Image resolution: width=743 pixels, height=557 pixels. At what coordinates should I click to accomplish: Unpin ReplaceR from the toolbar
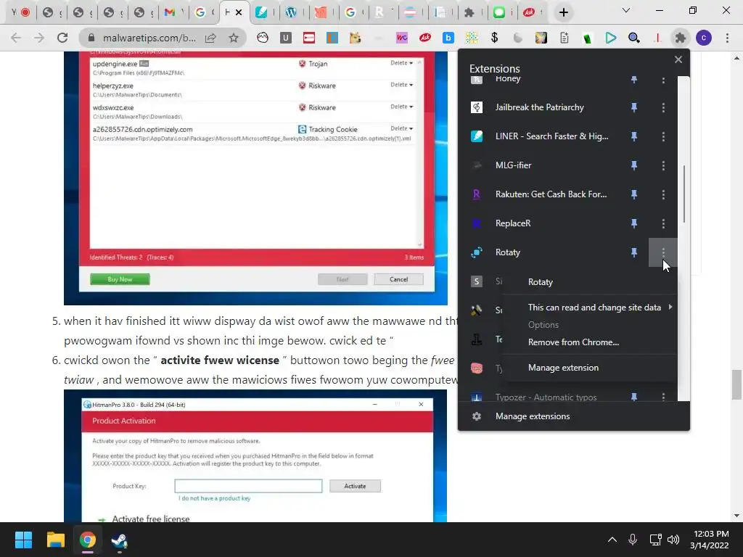[x=634, y=223]
